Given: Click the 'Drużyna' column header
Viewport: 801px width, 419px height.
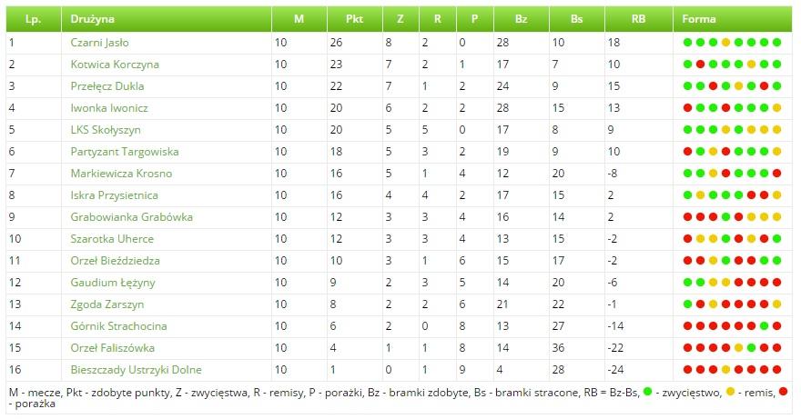Looking at the screenshot, I should pos(92,18).
